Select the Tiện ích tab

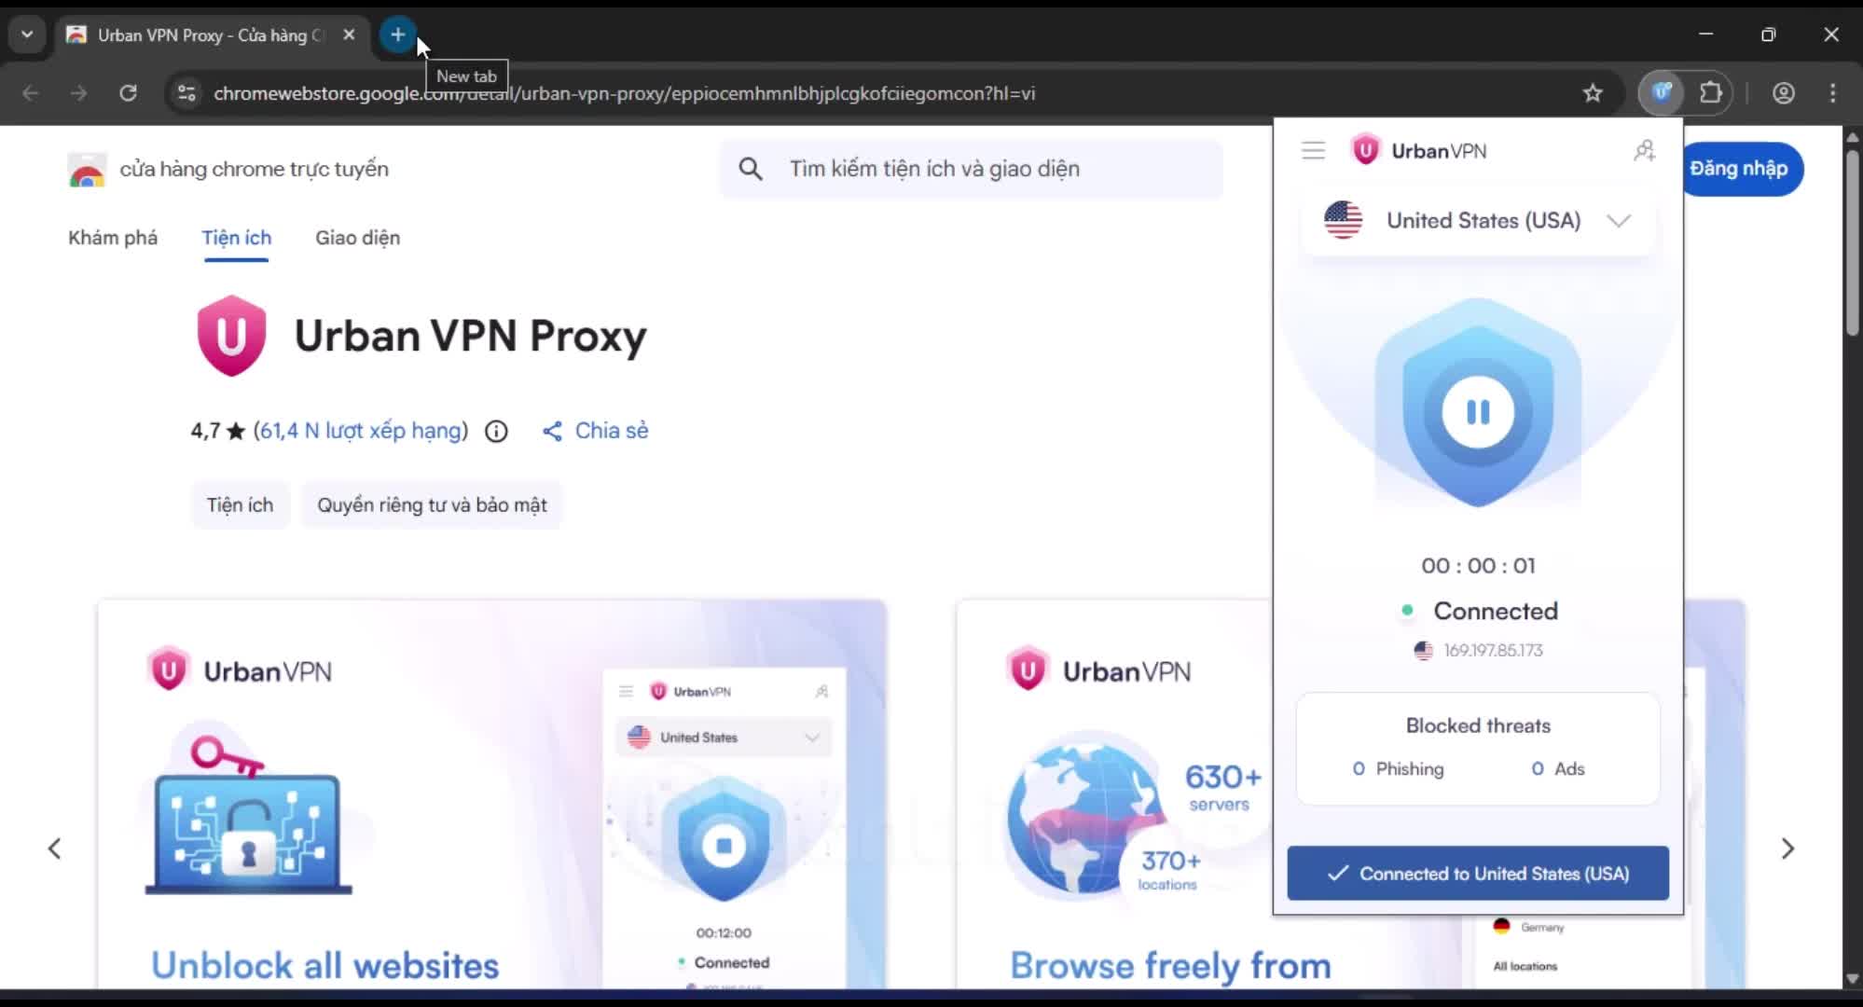pos(237,238)
